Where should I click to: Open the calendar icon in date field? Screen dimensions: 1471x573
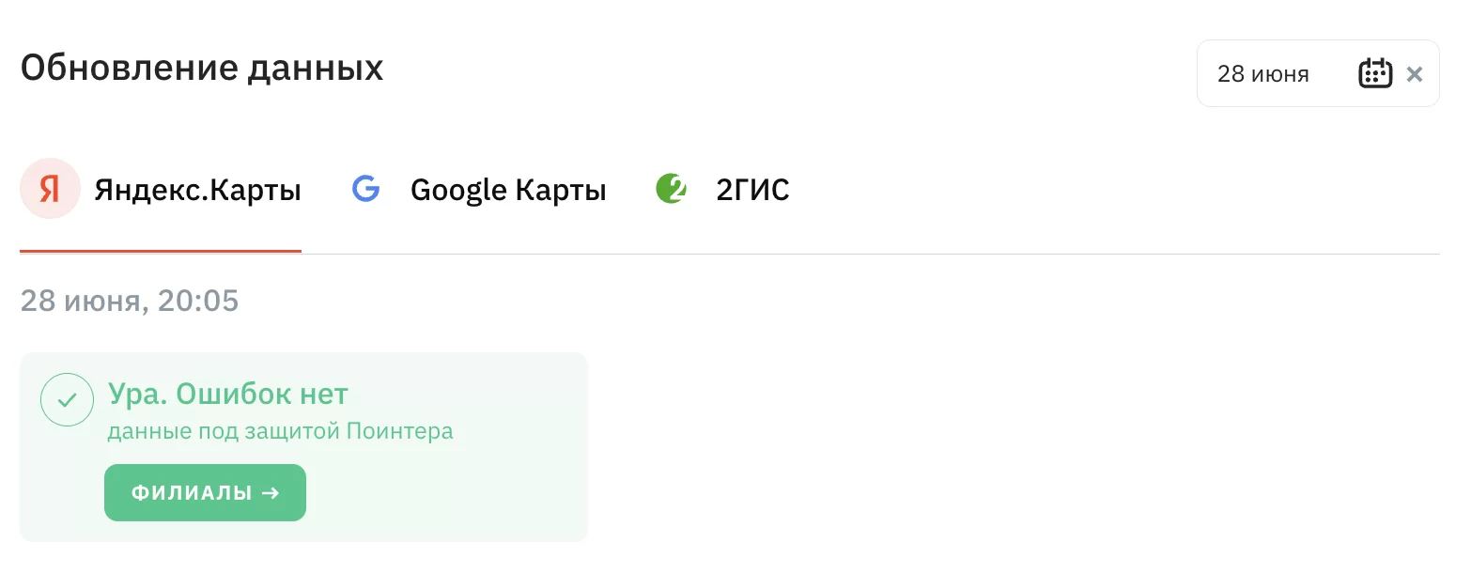point(1375,73)
